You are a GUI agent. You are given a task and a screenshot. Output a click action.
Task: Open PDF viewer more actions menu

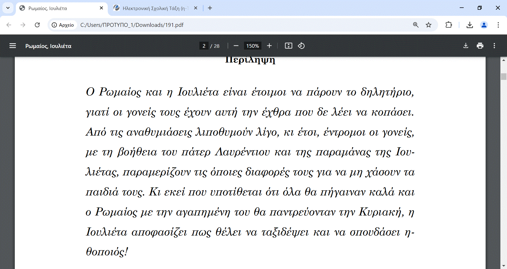[494, 46]
